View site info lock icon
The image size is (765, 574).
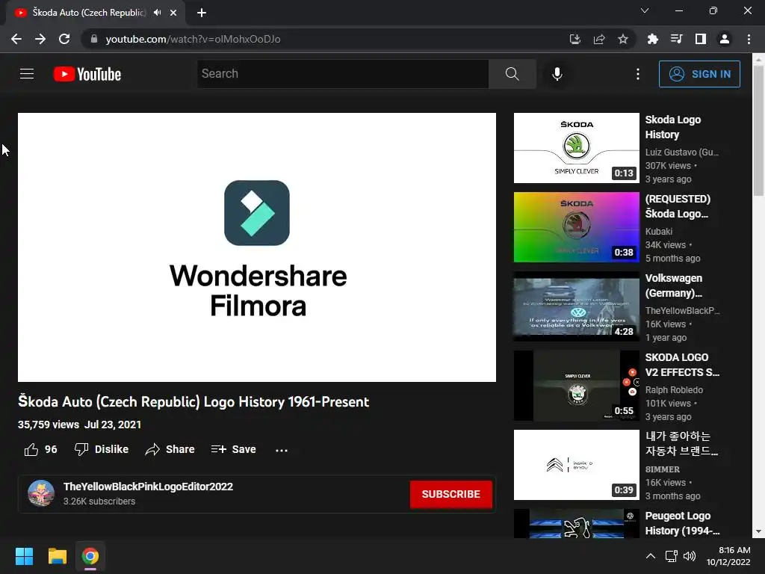94,39
